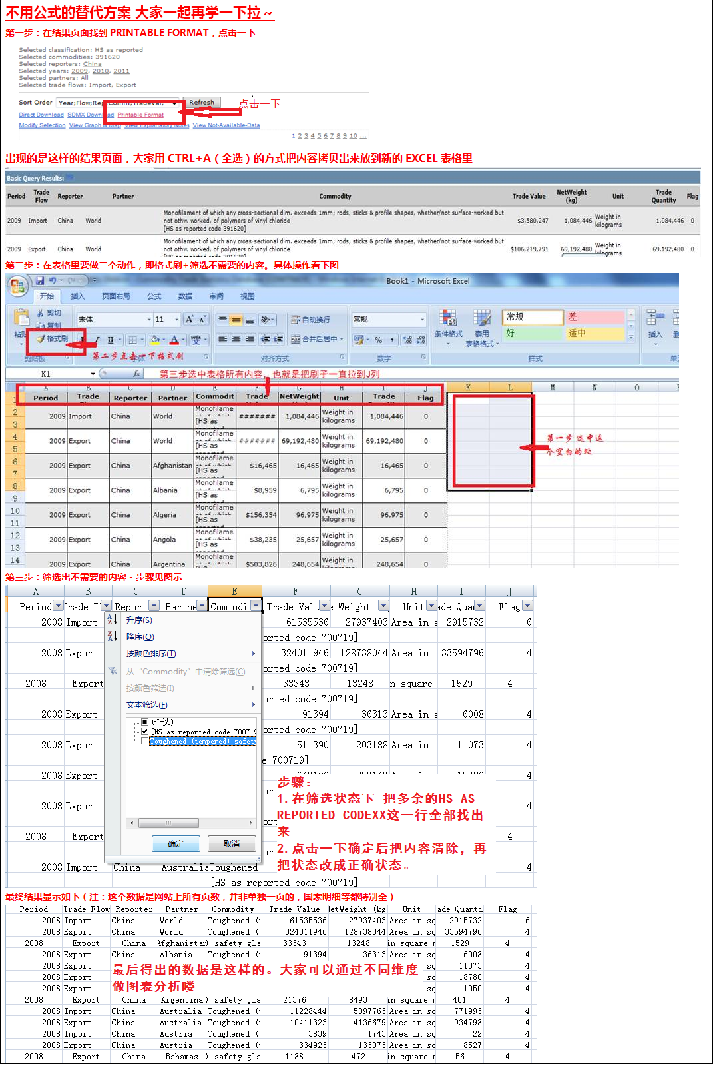Viewport: 715px width, 1066px height.
Task: Check the Toughened (tempered) safety checkbox
Action: (145, 741)
